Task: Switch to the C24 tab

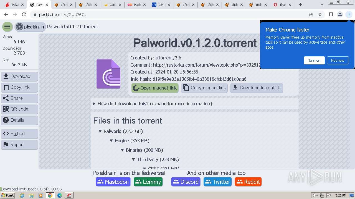Action: [161, 5]
